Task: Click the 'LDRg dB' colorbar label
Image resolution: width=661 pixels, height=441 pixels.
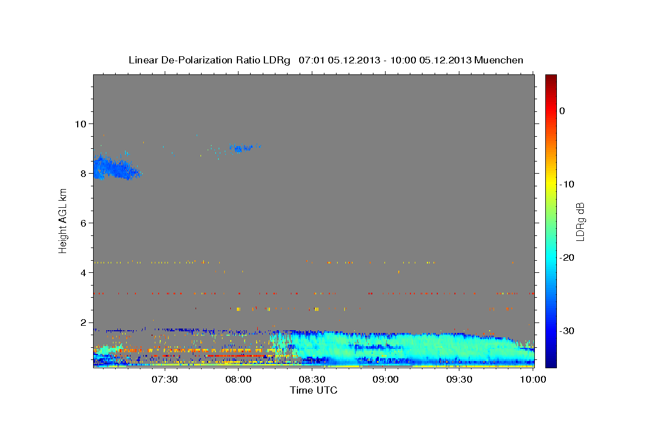Action: (x=580, y=220)
